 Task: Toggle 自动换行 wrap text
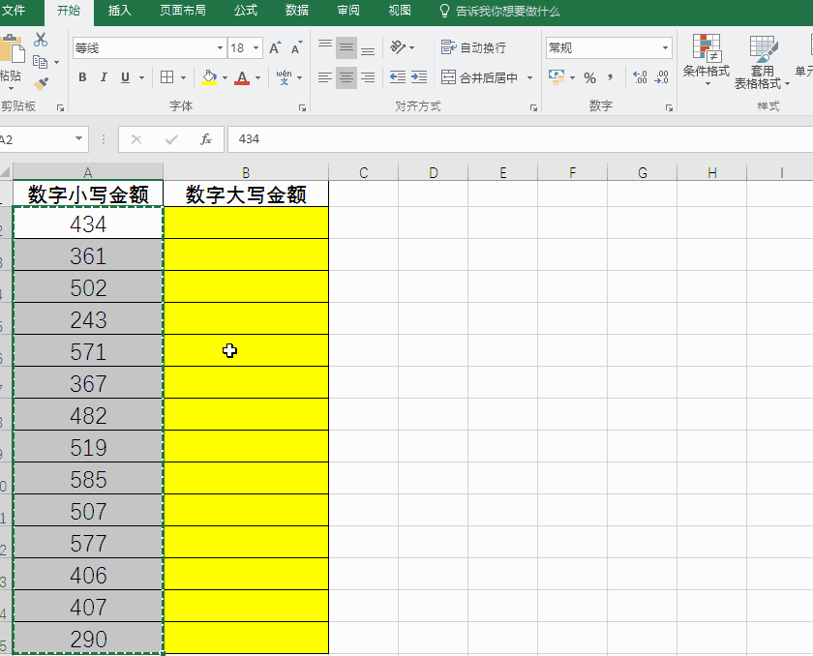pos(473,47)
